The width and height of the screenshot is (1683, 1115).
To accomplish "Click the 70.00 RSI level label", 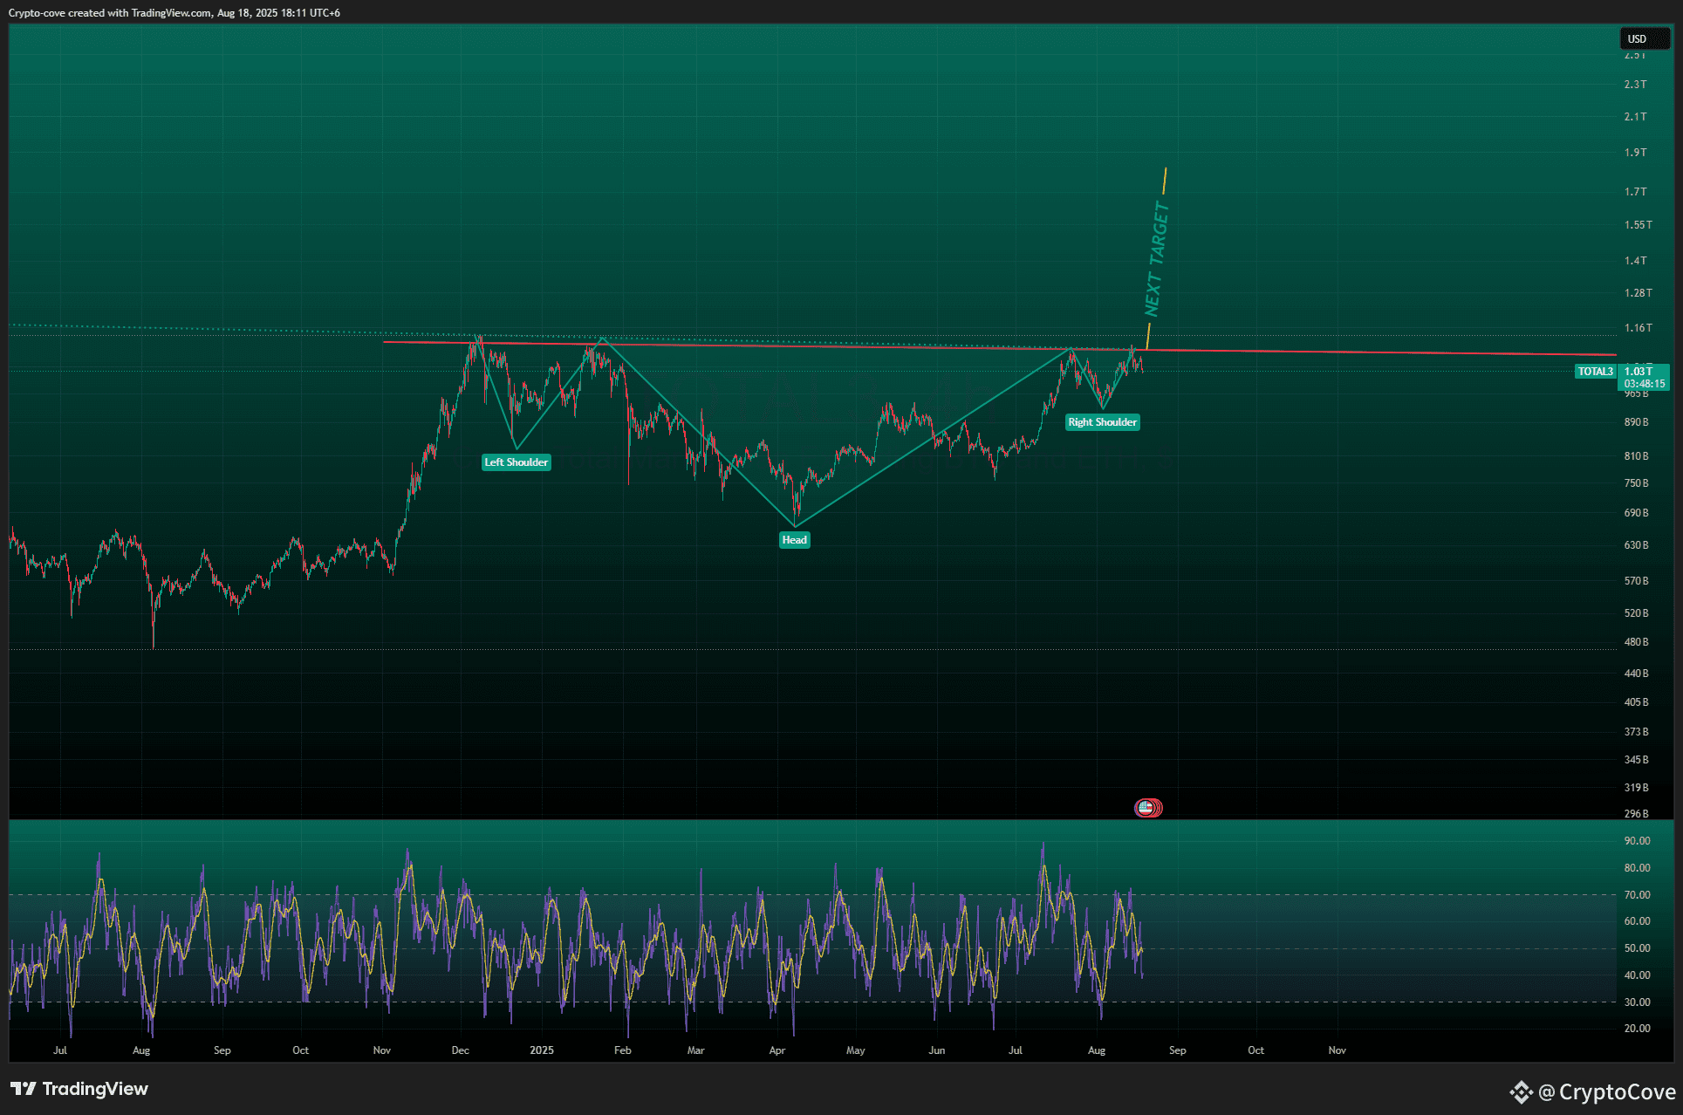I will [1637, 895].
